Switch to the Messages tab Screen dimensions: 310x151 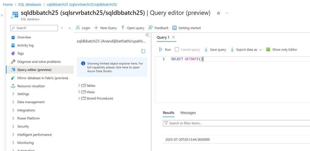(x=188, y=113)
